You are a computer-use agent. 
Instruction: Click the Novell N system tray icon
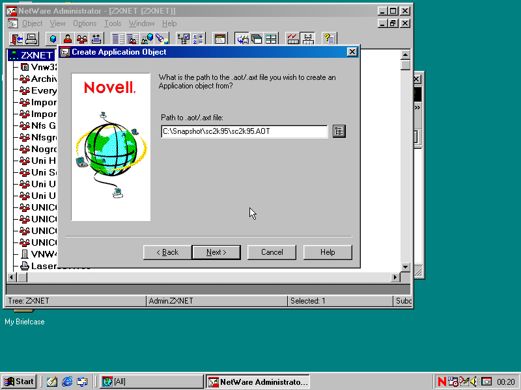tap(442, 382)
